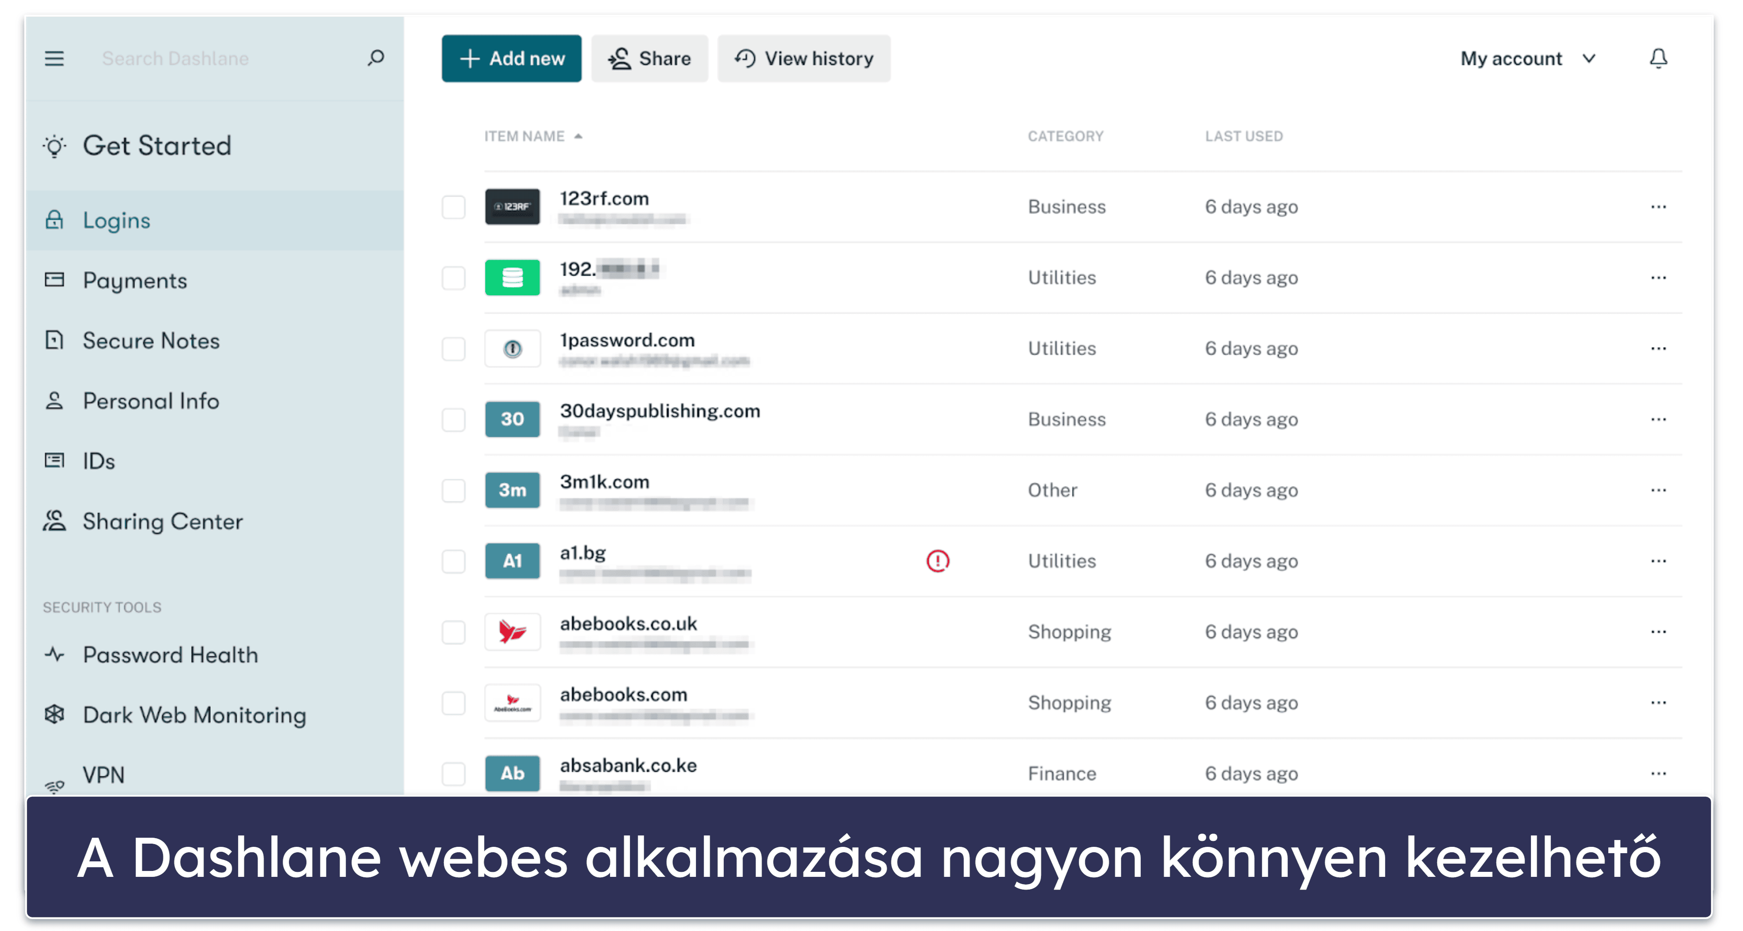Open more options for 123rf.com row
The height and width of the screenshot is (931, 1743).
click(1658, 207)
